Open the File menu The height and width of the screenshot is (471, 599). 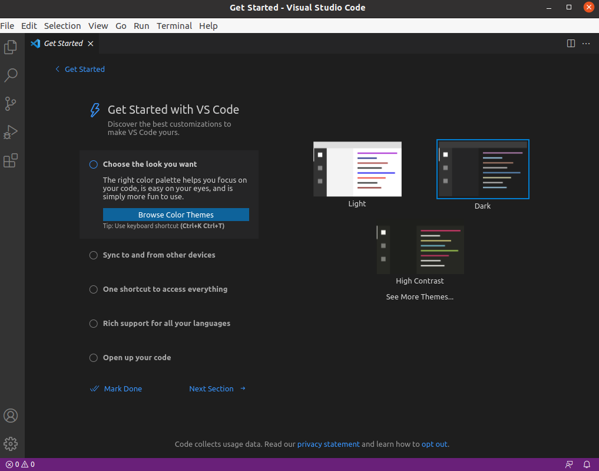(x=7, y=25)
